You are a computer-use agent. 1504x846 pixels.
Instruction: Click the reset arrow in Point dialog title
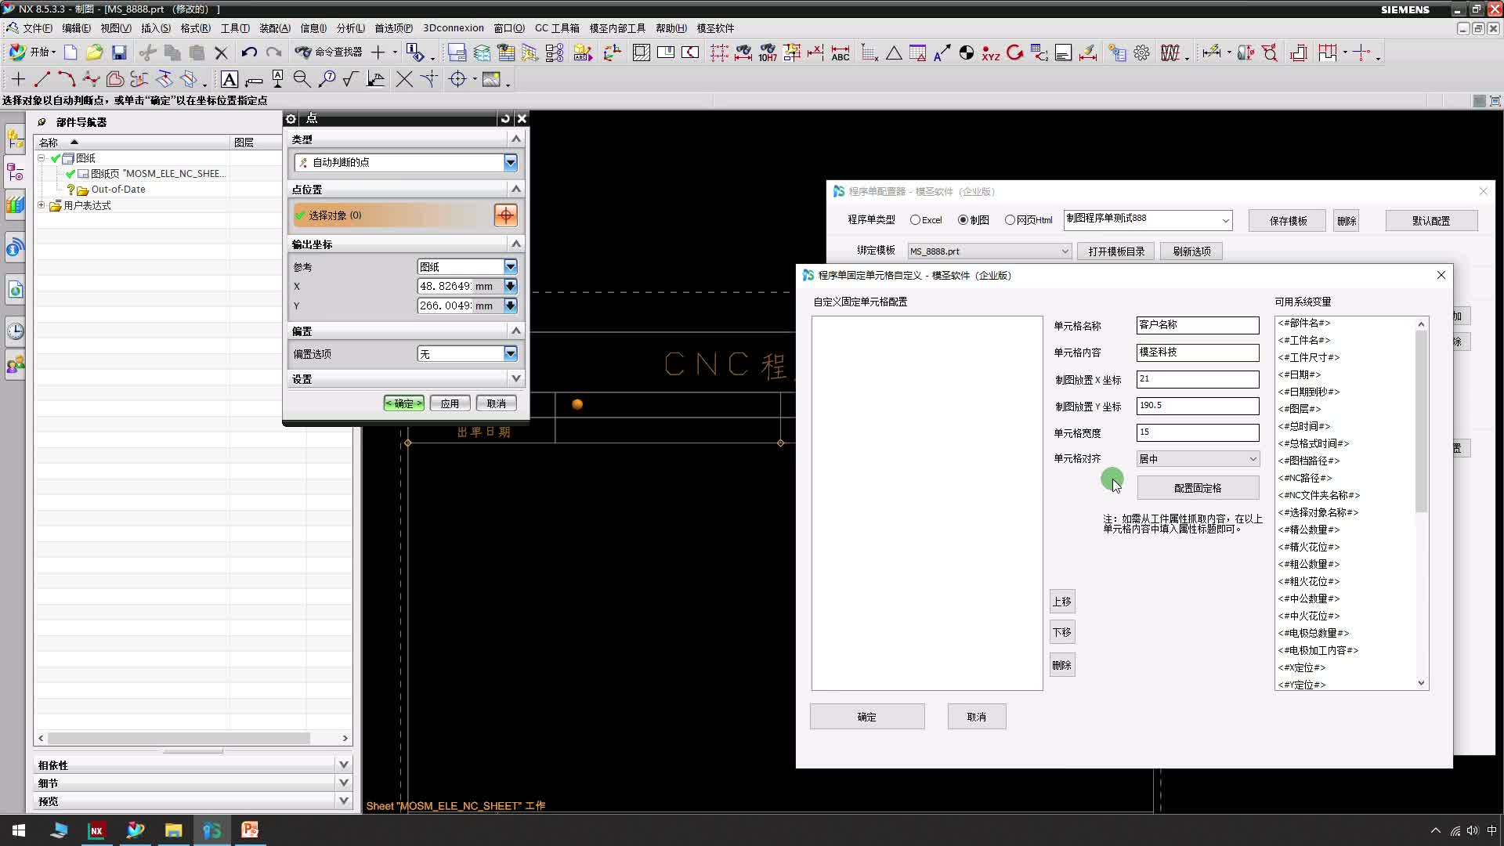tap(505, 118)
